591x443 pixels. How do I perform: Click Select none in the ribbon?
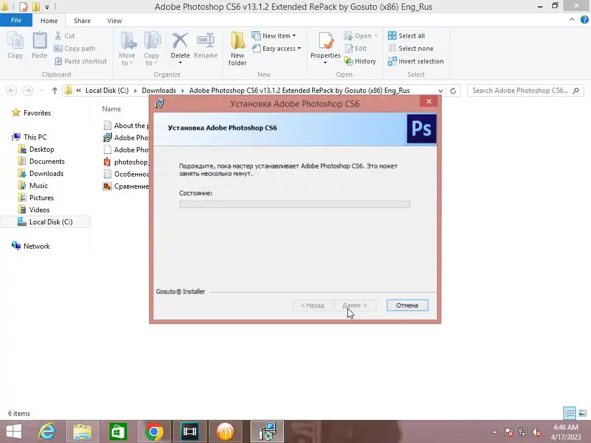(x=411, y=48)
